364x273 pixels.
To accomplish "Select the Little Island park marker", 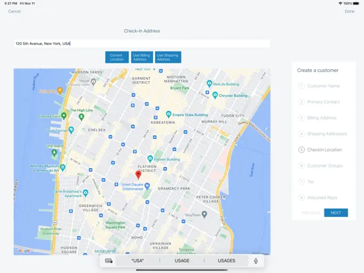I will point(54,152).
